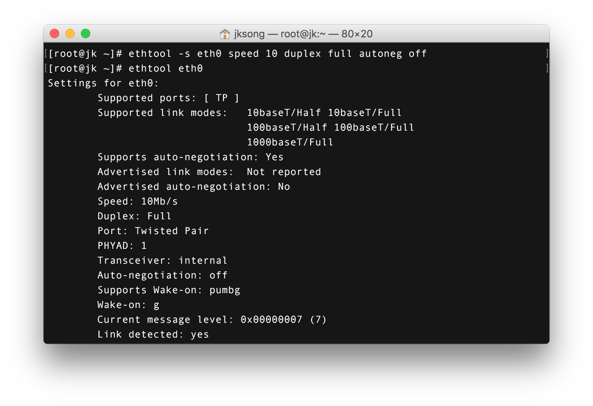Click '1000baseT/Full' link mode text
Screen dimensions: 593x406
290,142
